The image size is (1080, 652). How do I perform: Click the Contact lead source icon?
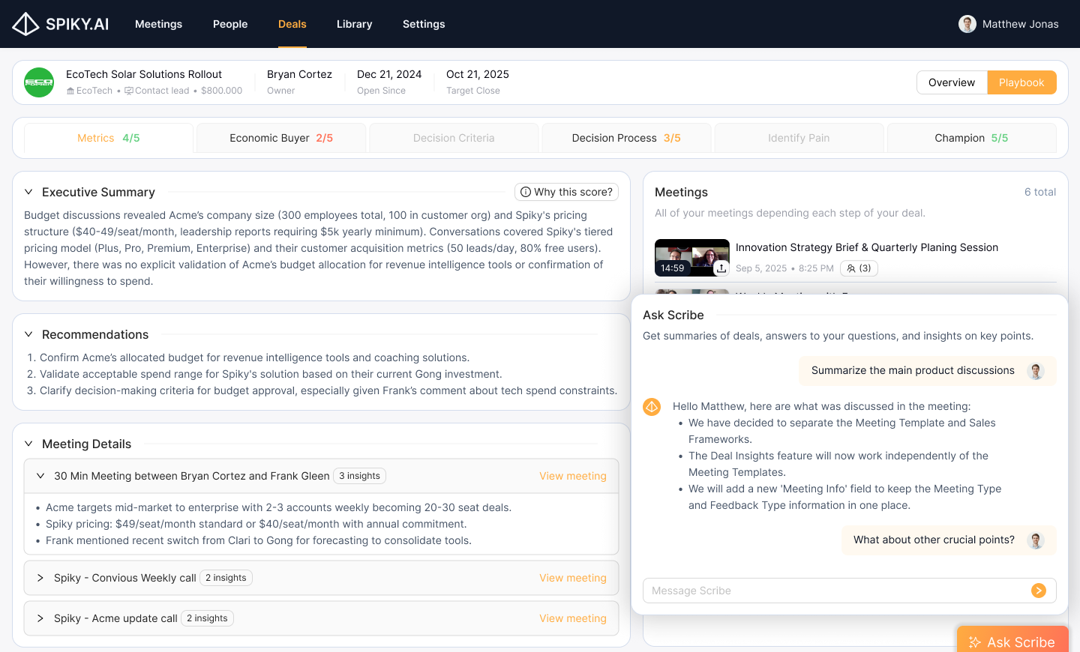click(x=129, y=91)
